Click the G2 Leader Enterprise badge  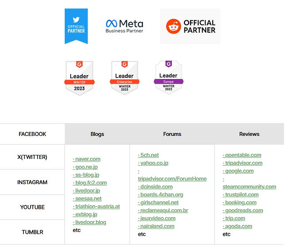click(124, 78)
